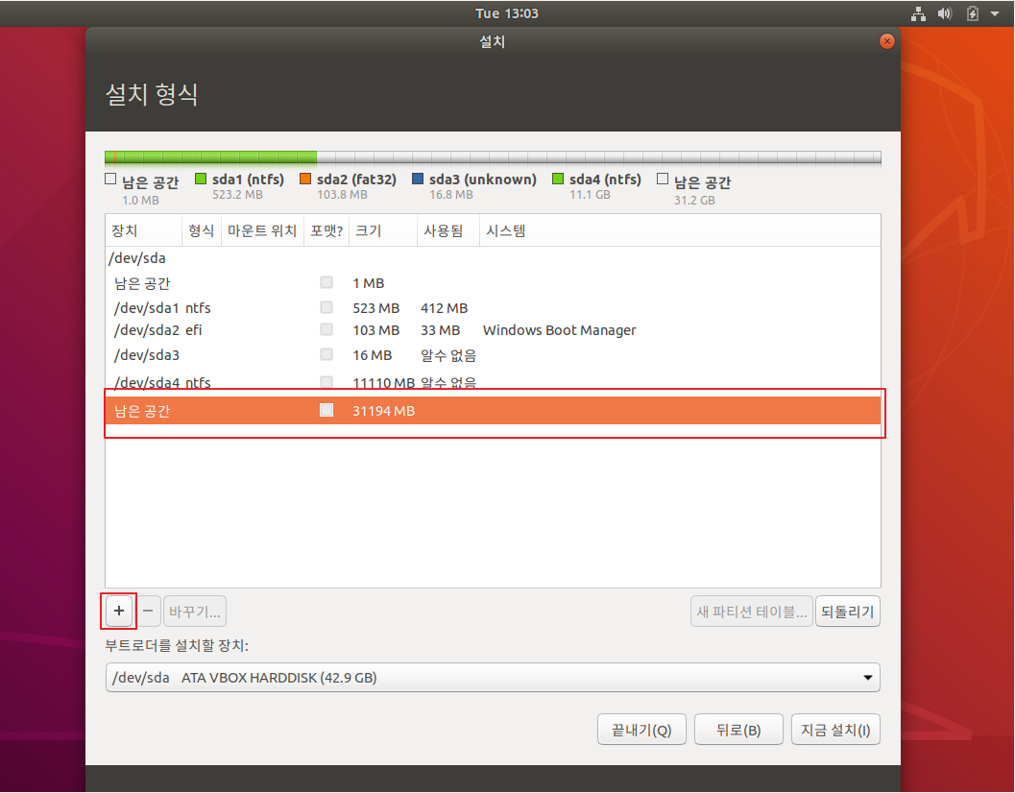Click the 새 파티션 테이블... button

click(x=752, y=612)
